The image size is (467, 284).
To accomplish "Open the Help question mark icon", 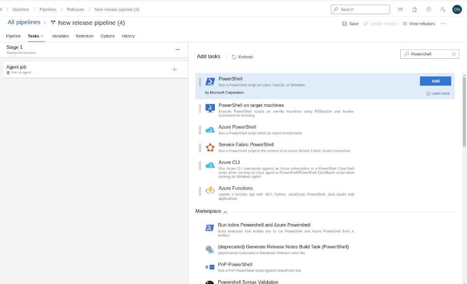I will coord(428,9).
